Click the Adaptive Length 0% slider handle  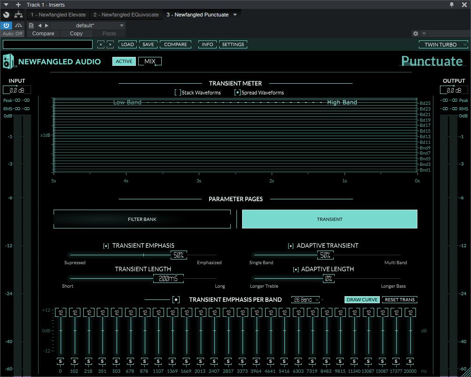(329, 278)
